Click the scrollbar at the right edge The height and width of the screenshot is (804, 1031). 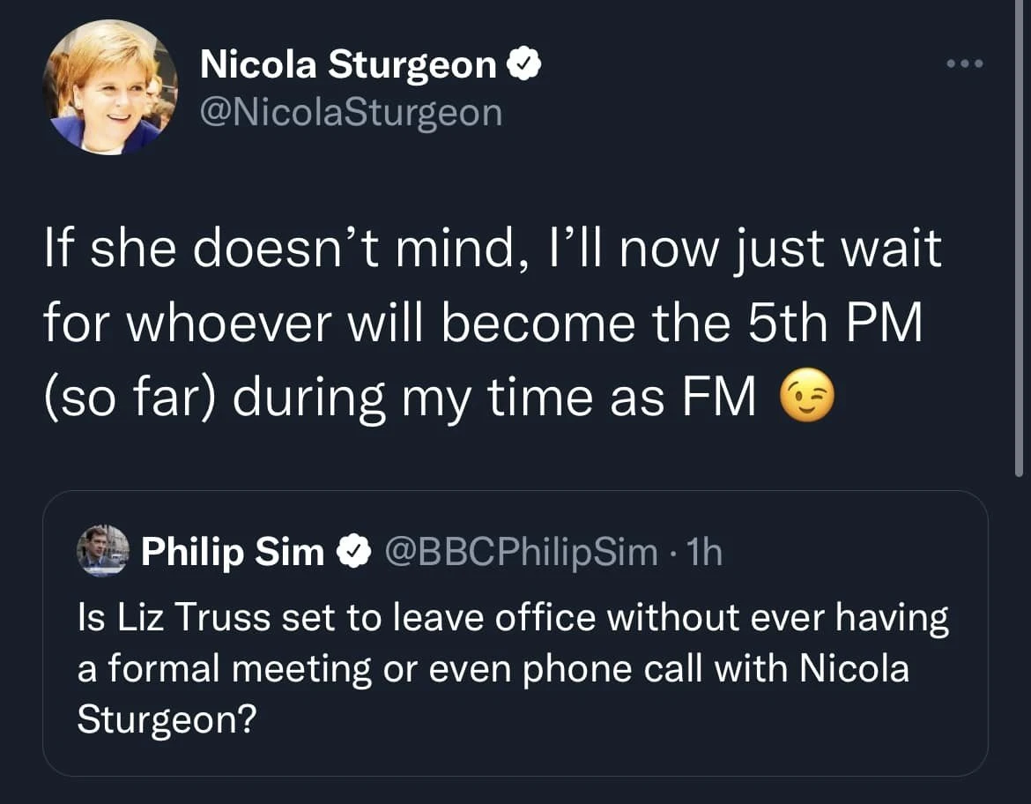pyautogui.click(x=1020, y=264)
